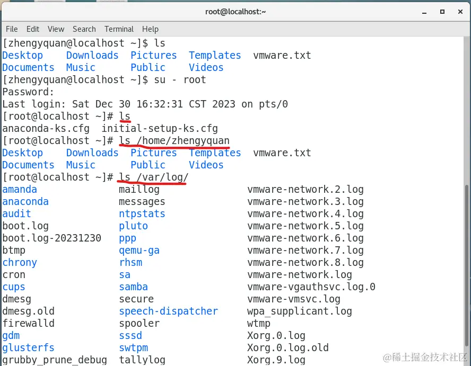The height and width of the screenshot is (366, 471).
Task: Click the 'messages' file name
Action: point(142,202)
